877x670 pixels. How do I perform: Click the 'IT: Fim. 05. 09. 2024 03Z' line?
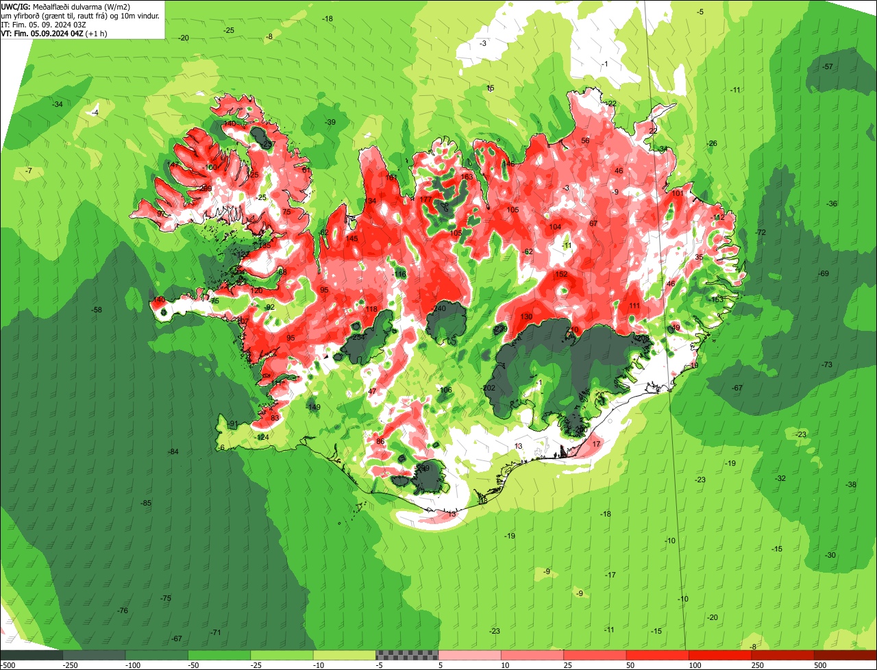click(44, 24)
